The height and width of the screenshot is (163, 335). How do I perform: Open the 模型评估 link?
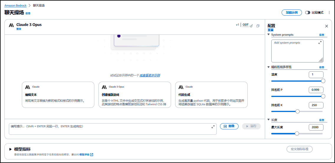pos(84,154)
